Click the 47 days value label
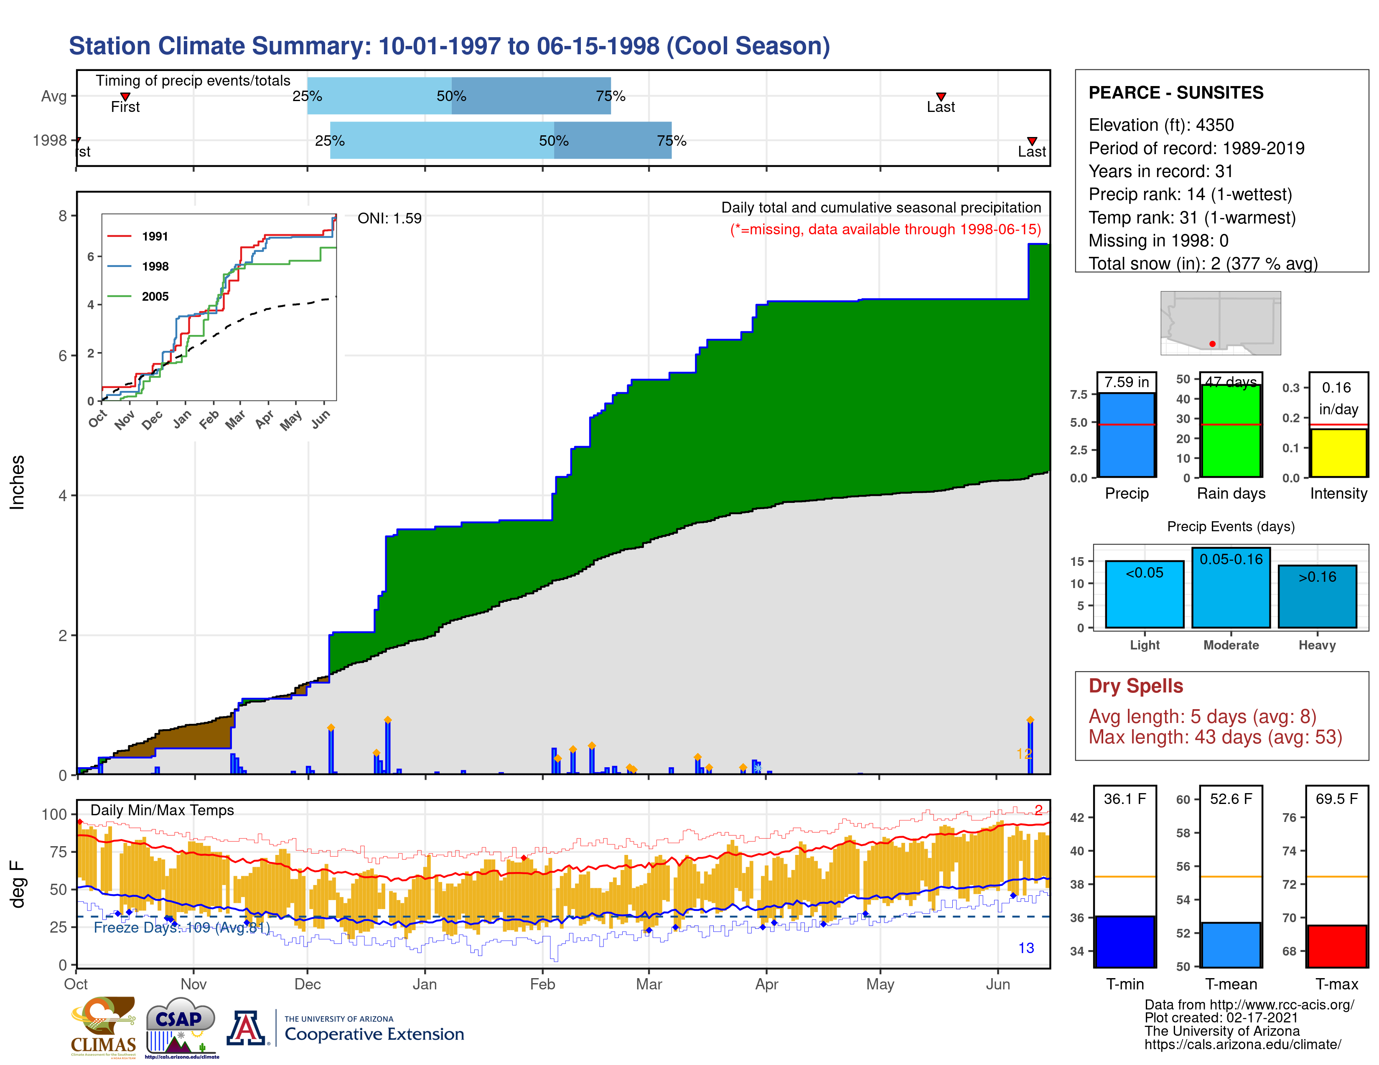The height and width of the screenshot is (1065, 1379). tap(1231, 382)
